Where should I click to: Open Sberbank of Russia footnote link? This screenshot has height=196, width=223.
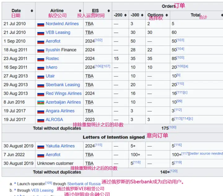coord(84,184)
